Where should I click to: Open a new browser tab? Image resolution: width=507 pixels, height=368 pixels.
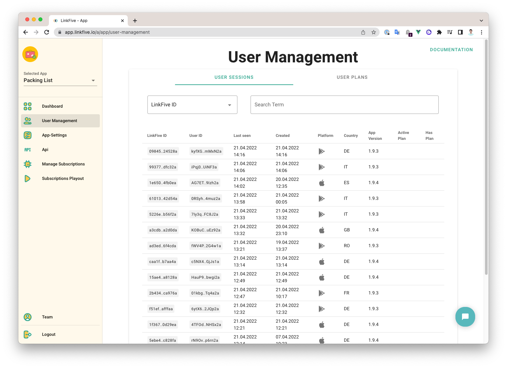135,21
